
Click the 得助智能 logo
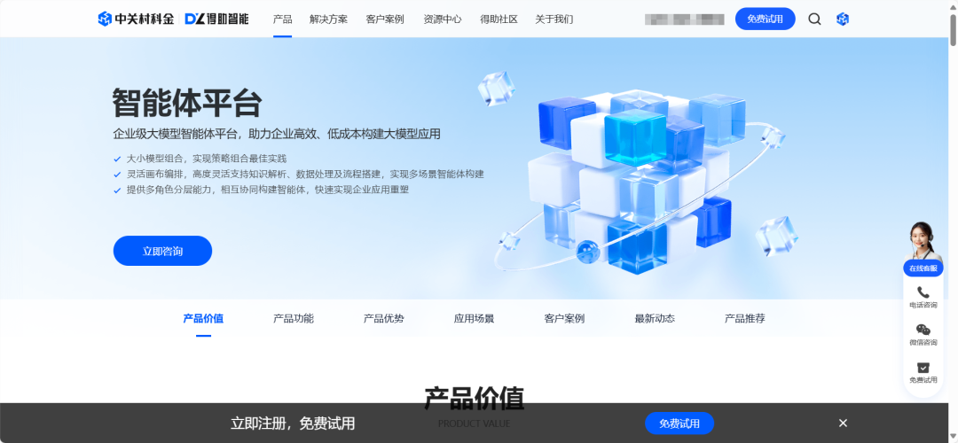[217, 19]
